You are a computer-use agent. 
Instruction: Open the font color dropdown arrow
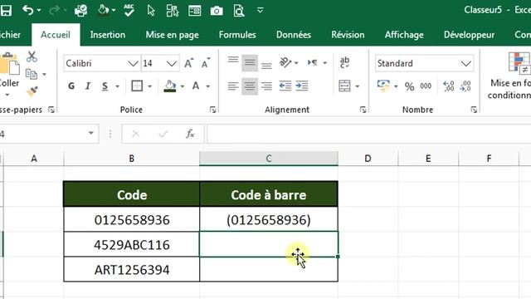pos(208,86)
